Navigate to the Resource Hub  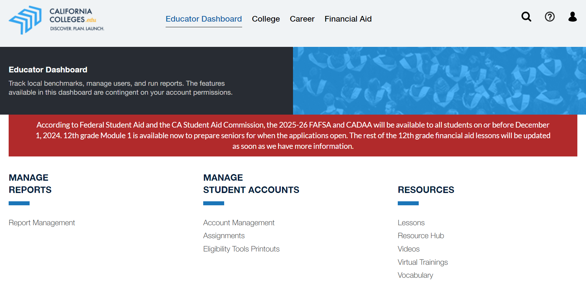coord(421,236)
